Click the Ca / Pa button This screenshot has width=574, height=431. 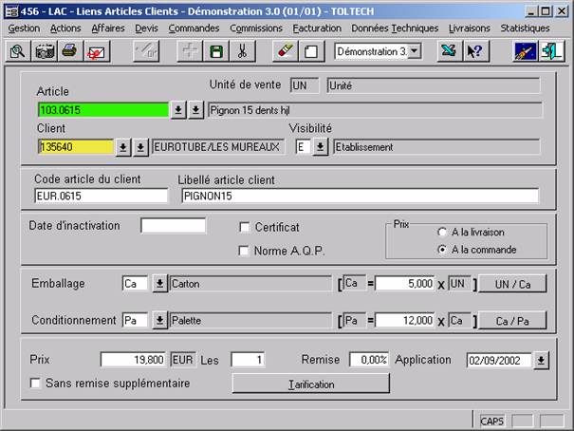click(512, 321)
